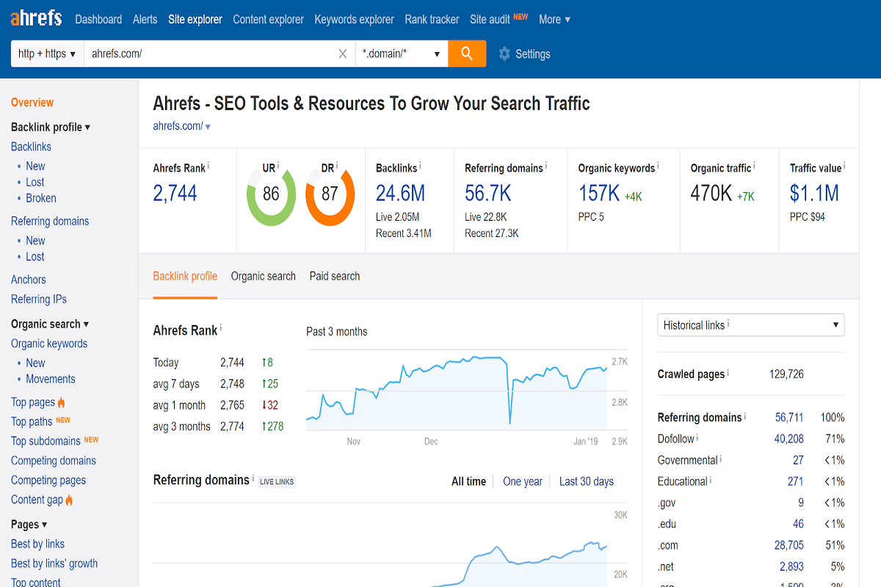Viewport: 881px width, 587px height.
Task: Collapse the Backlink profile sidebar section
Action: [x=51, y=127]
